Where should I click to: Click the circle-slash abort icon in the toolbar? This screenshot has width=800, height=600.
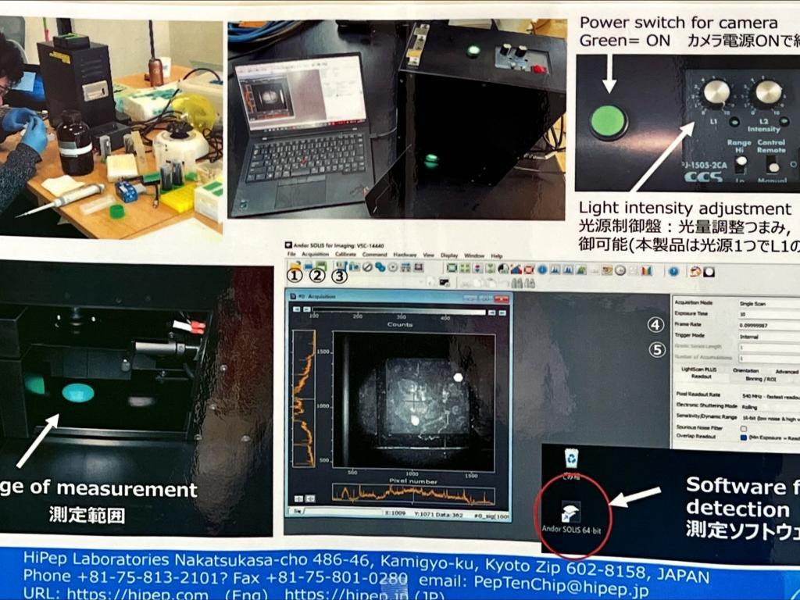(367, 267)
